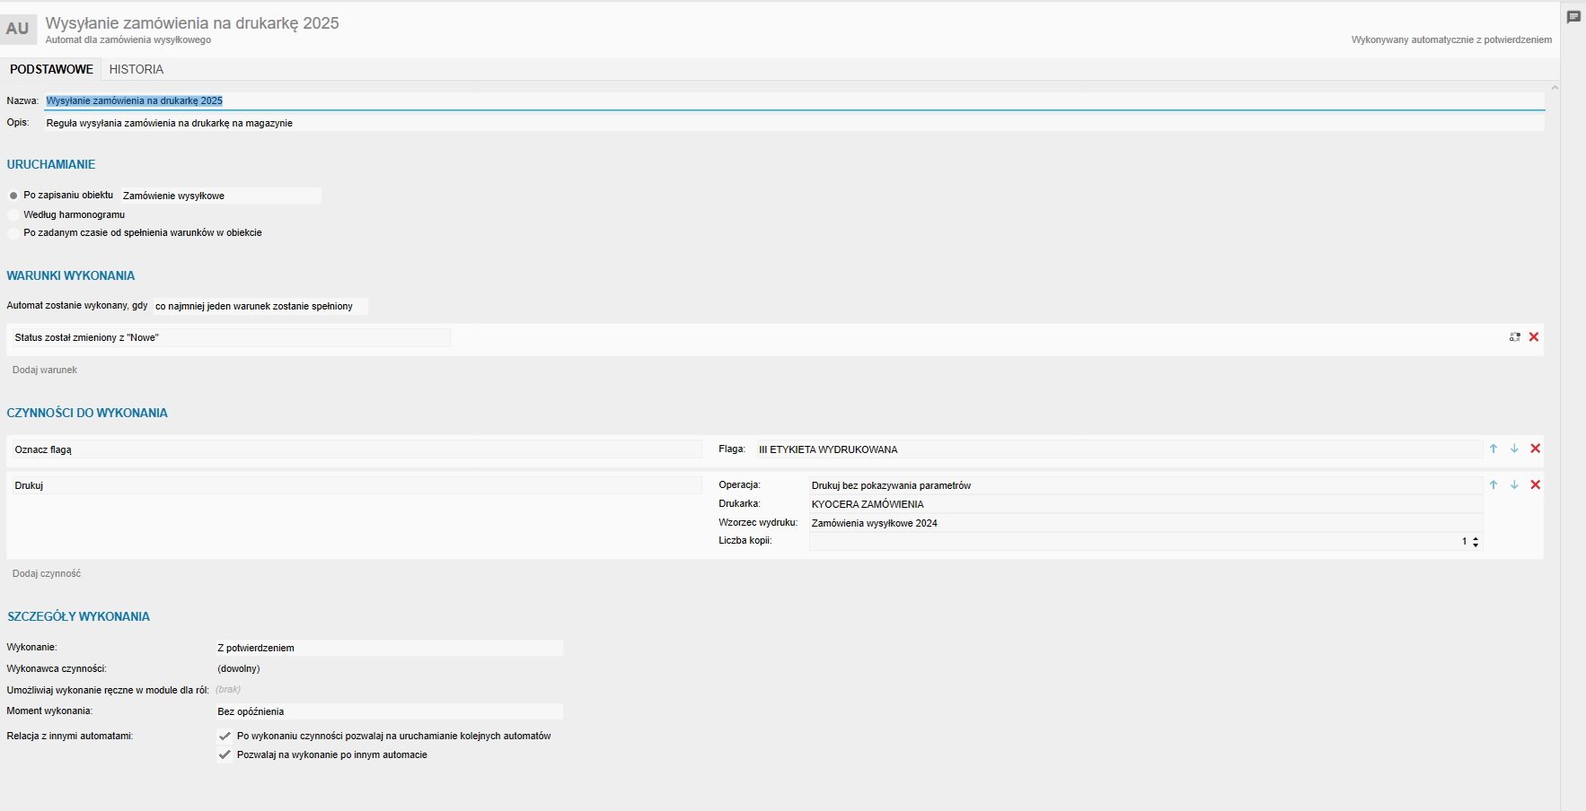This screenshot has width=1586, height=811.
Task: Move "Drukuj" action up
Action: tap(1493, 484)
